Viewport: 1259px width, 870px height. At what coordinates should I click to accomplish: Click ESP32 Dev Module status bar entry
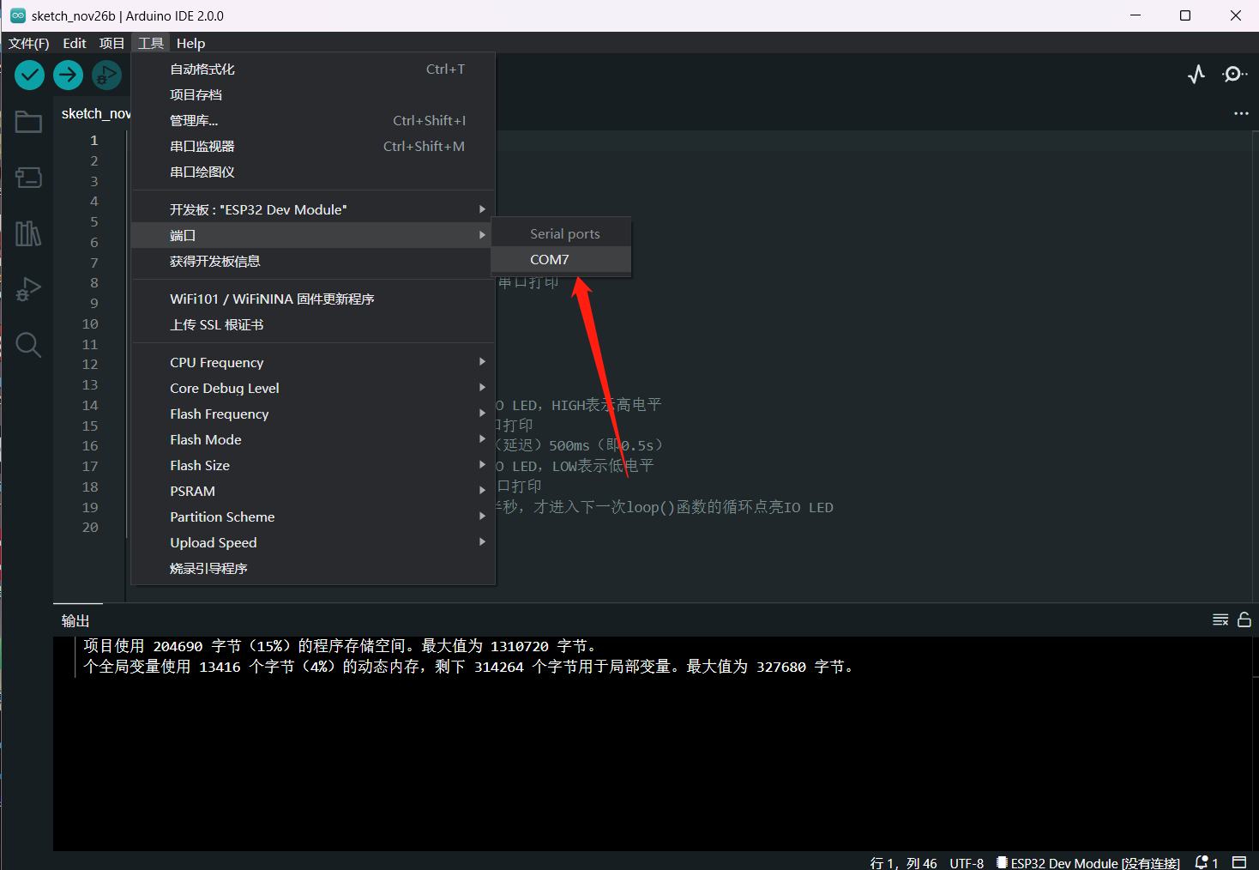(1087, 862)
